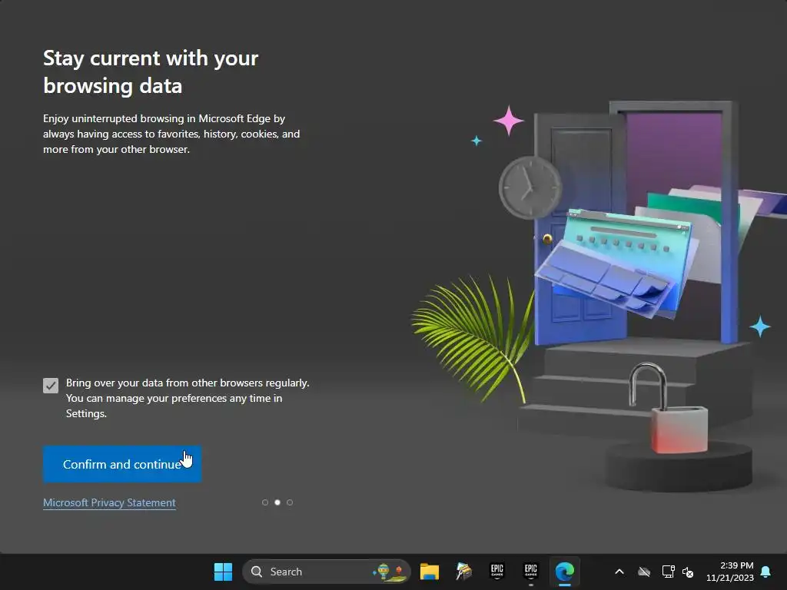This screenshot has width=787, height=590.
Task: Open the first Epic Games taskbar icon
Action: pyautogui.click(x=497, y=572)
